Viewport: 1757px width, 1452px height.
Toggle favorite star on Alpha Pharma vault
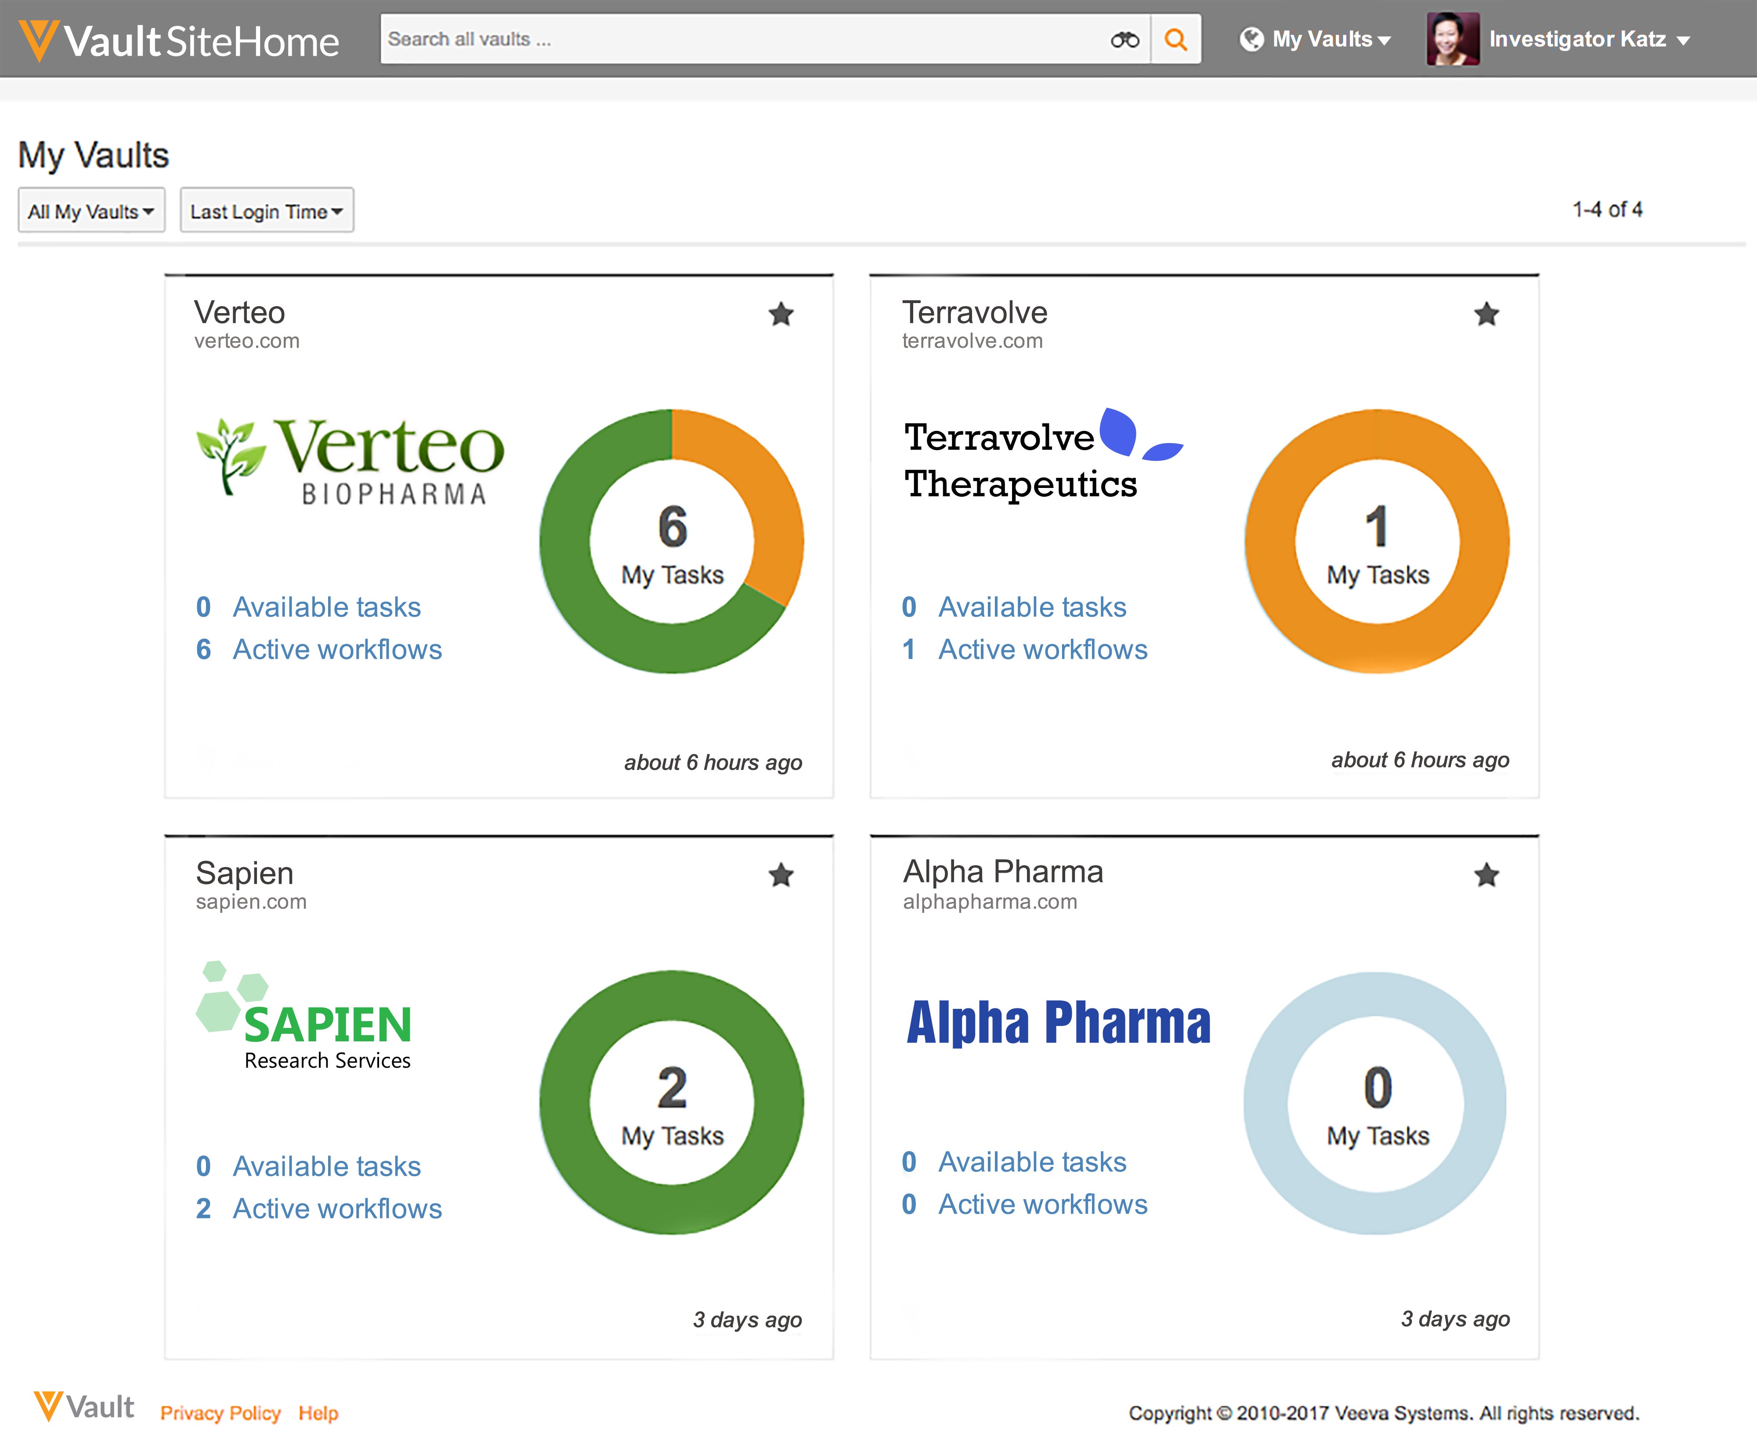click(1486, 876)
